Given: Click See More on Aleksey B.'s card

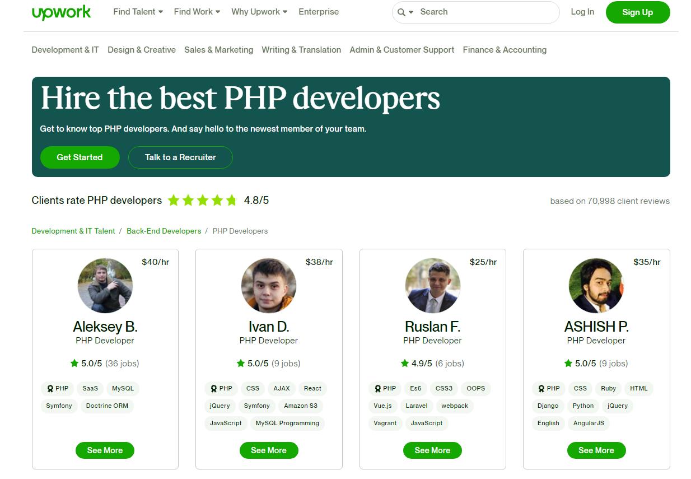Looking at the screenshot, I should pos(105,450).
